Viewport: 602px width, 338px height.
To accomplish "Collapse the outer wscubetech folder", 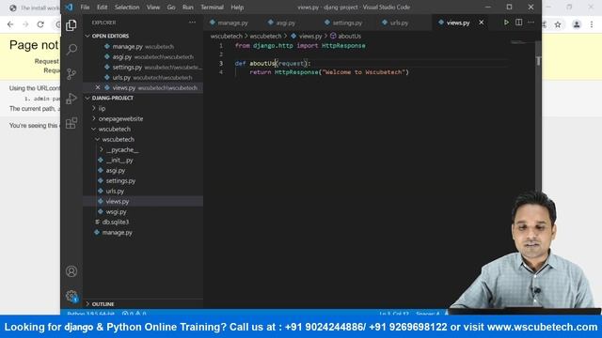I will (x=111, y=130).
